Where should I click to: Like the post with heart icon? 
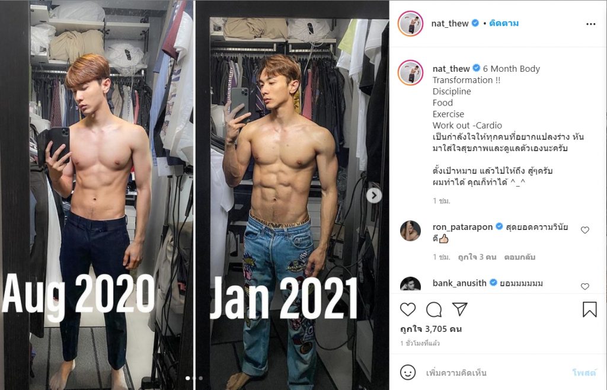click(408, 309)
